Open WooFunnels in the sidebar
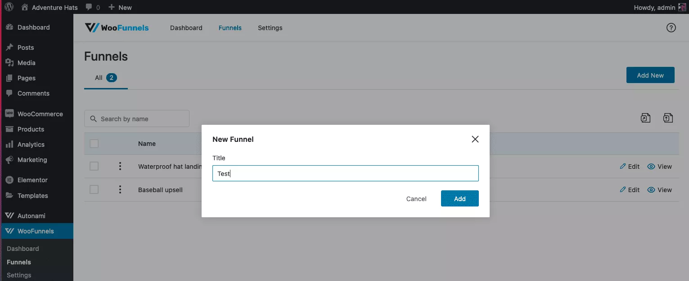The height and width of the screenshot is (281, 689). click(x=37, y=231)
